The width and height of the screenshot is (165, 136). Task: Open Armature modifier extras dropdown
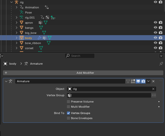click(x=148, y=81)
